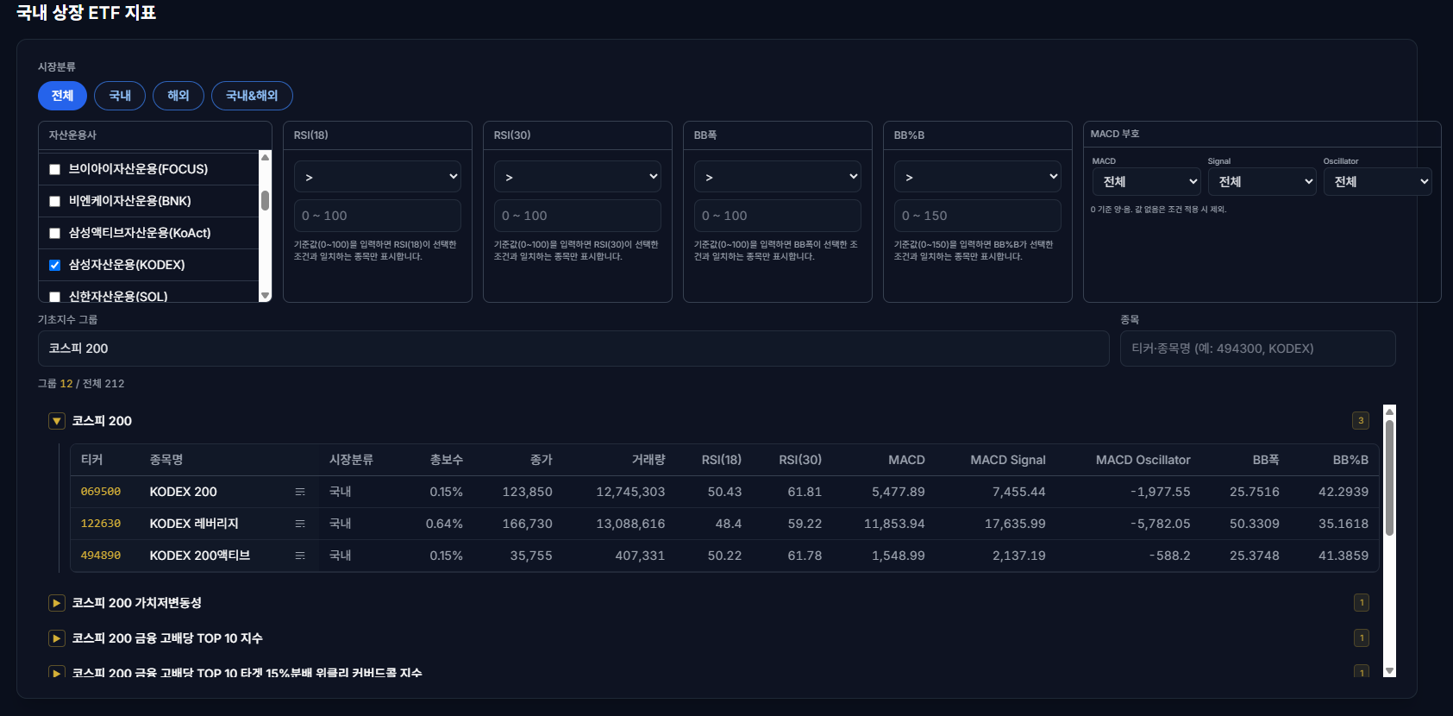This screenshot has height=716, width=1453.
Task: Click asset manager list scrollbar thumb
Action: pos(265,200)
